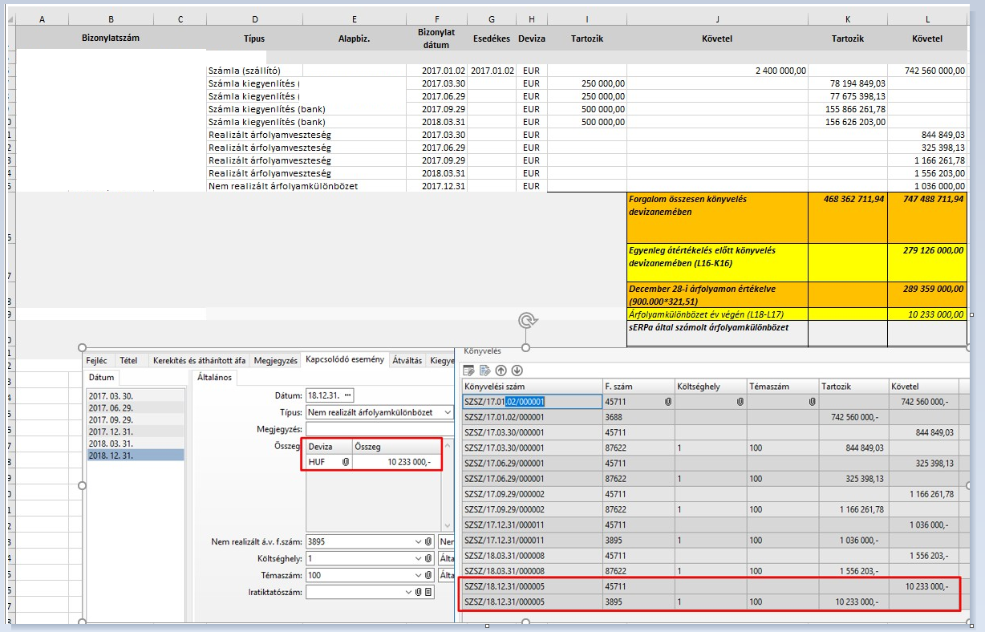The width and height of the screenshot is (985, 632).
Task: Expand the Iratiktatószám dropdown arrow
Action: [407, 593]
